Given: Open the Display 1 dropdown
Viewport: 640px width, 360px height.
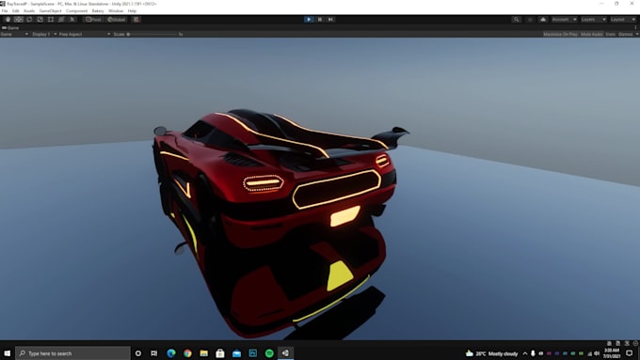Looking at the screenshot, I should [44, 34].
